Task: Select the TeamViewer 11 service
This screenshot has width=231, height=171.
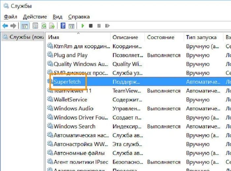Action: click(73, 91)
